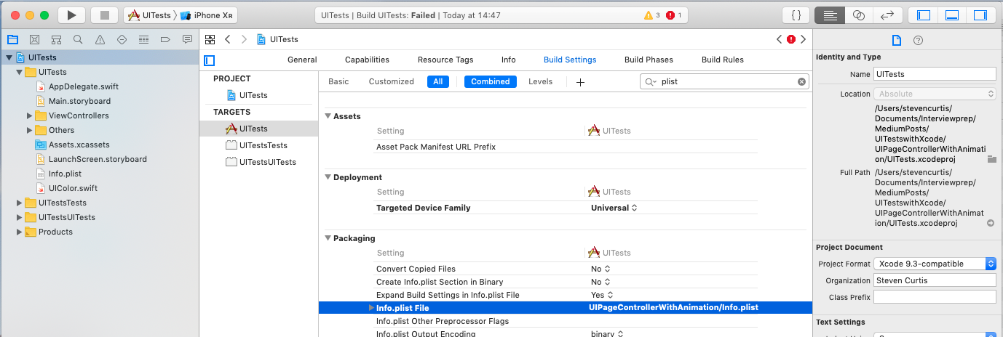Switch to the Assistant editor

tap(858, 15)
